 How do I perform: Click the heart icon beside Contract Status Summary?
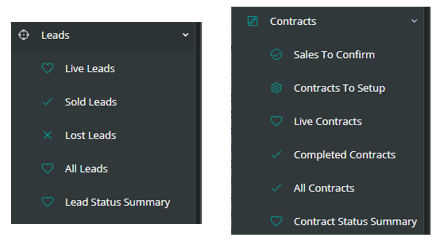276,221
